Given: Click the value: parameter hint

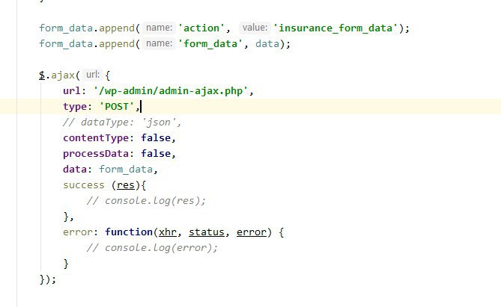Looking at the screenshot, I should point(255,28).
